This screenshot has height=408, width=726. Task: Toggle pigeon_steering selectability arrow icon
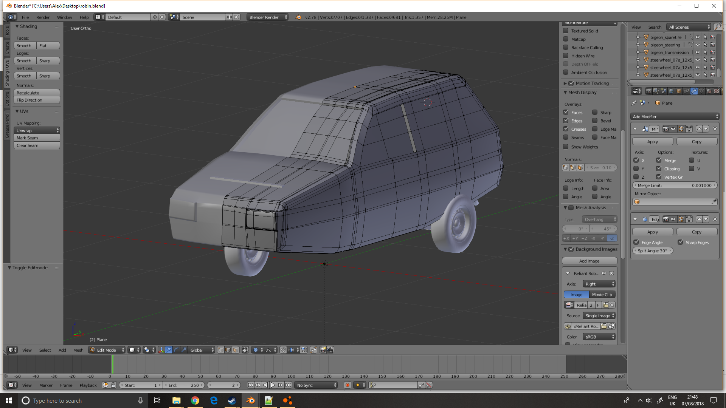(x=705, y=45)
